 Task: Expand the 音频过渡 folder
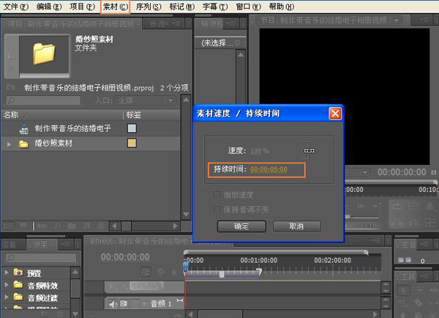pyautogui.click(x=7, y=297)
